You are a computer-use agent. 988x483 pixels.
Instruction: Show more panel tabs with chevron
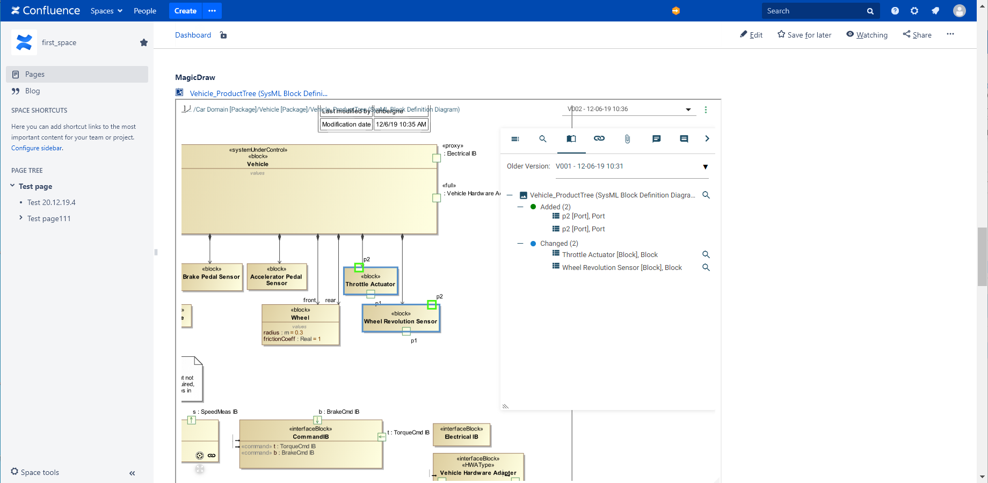(707, 138)
